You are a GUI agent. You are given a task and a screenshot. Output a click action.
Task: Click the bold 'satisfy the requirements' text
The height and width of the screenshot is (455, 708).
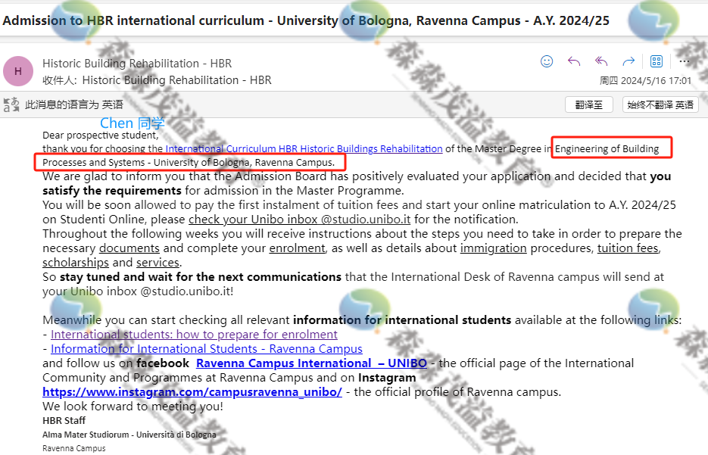tap(112, 191)
